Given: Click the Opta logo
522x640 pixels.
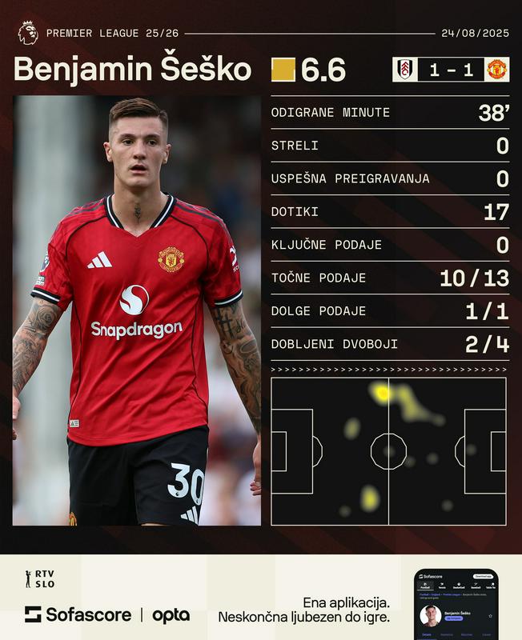Looking at the screenshot, I should [171, 615].
